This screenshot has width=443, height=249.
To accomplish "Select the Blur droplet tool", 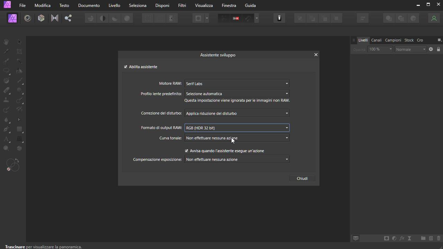I will [6, 119].
